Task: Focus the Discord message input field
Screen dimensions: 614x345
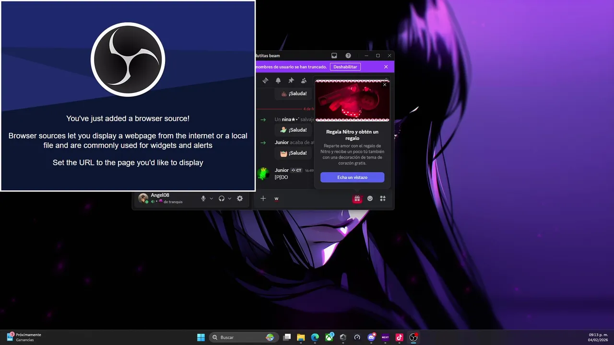Action: click(311, 198)
